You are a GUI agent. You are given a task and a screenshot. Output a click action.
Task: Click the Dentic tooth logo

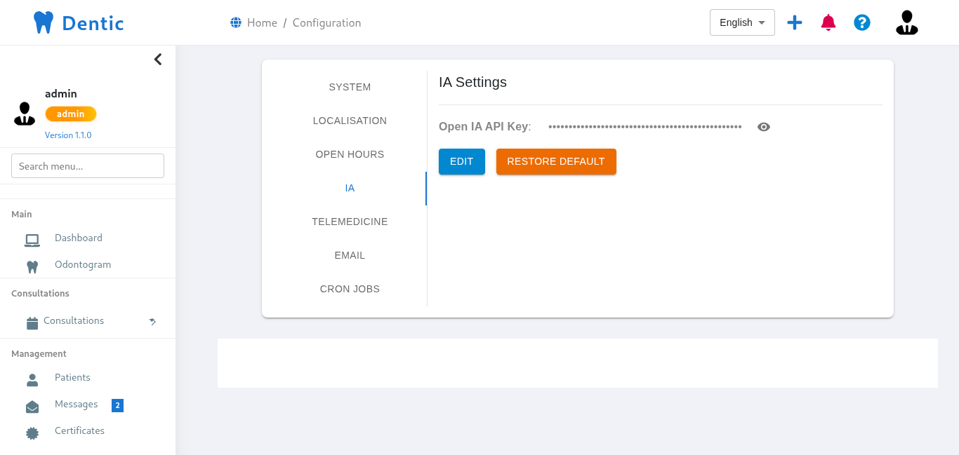click(x=44, y=22)
